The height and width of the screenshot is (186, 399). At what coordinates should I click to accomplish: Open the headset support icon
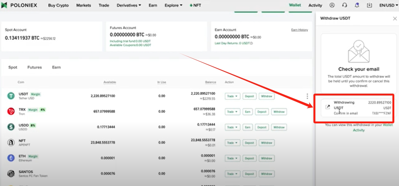click(x=344, y=5)
